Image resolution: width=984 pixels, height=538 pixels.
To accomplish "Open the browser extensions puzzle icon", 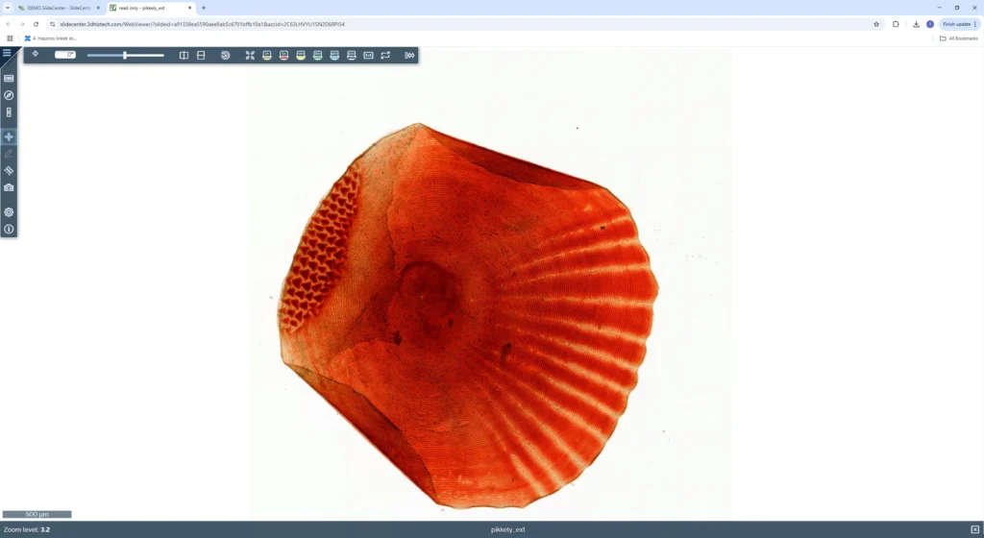I will click(x=896, y=24).
